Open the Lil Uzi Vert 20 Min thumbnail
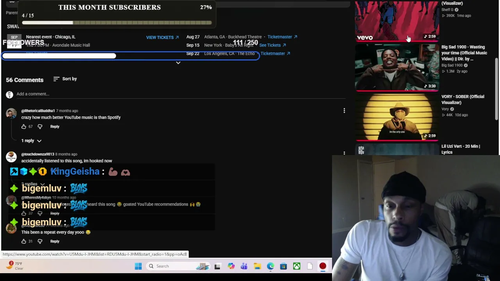 397,149
